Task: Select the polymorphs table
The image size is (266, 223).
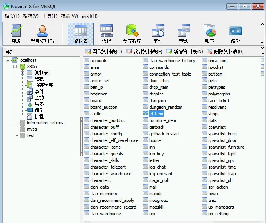Action: [219, 94]
